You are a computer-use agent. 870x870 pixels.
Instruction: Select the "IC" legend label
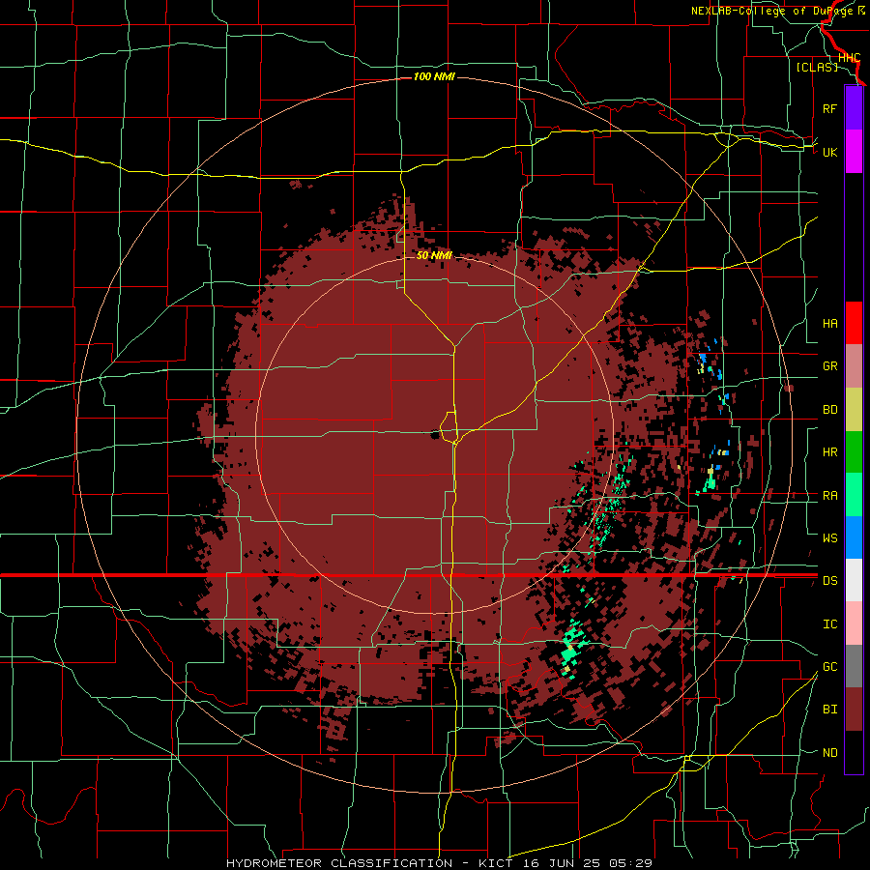tap(829, 624)
